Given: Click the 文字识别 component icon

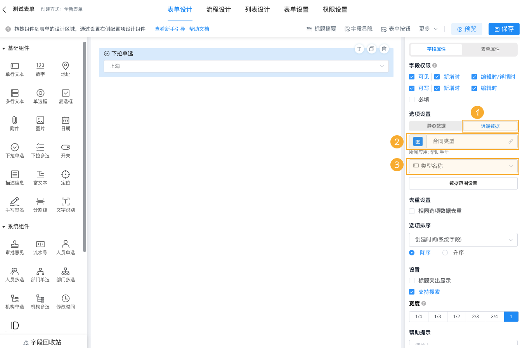Looking at the screenshot, I should (65, 204).
